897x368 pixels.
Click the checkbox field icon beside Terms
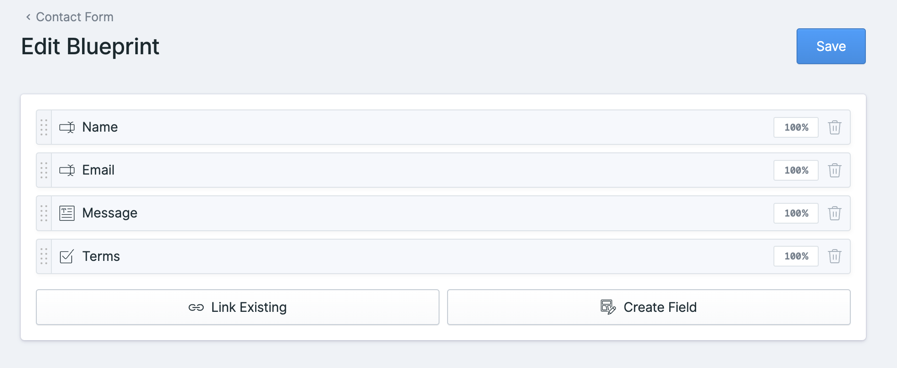click(x=66, y=256)
